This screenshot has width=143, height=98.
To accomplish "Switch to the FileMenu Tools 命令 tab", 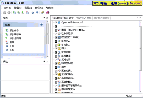I will click(x=63, y=18).
